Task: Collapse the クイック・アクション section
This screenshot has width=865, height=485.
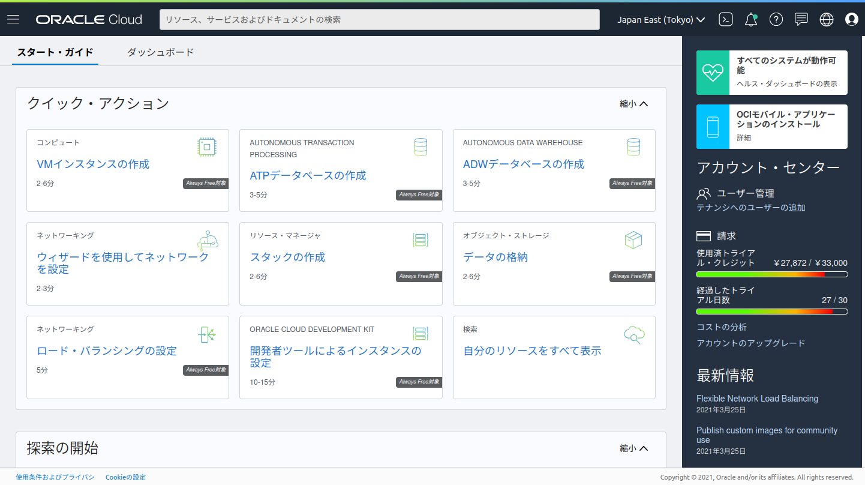Action: 634,104
